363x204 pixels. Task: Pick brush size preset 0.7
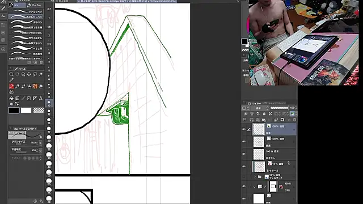[x=49, y=9]
